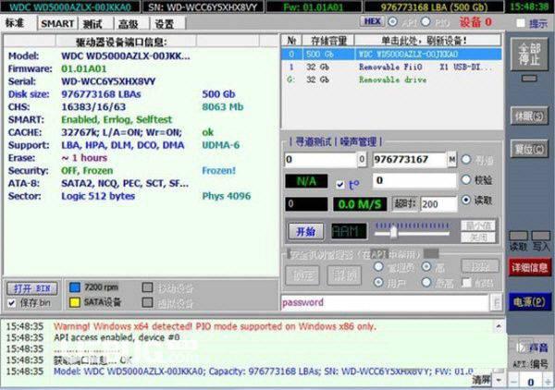Click the 噪声管理 noise management label

[x=358, y=142]
